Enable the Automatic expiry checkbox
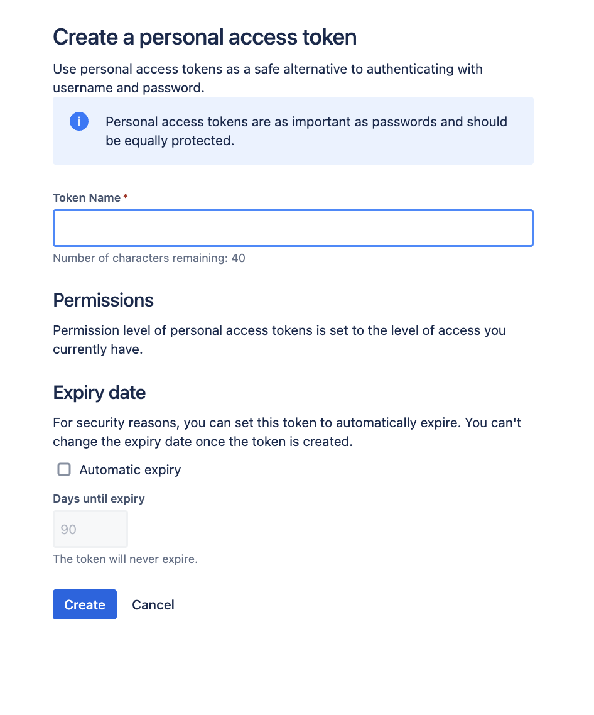This screenshot has height=715, width=594. pyautogui.click(x=64, y=469)
